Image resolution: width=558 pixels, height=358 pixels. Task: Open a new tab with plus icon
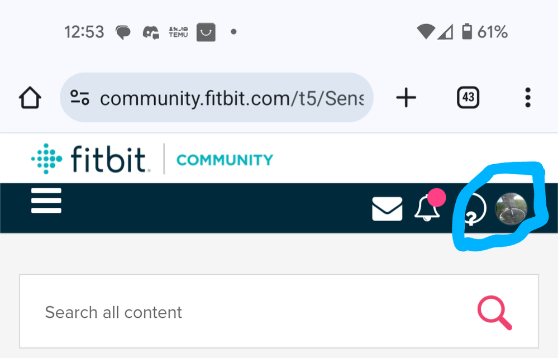tap(406, 98)
